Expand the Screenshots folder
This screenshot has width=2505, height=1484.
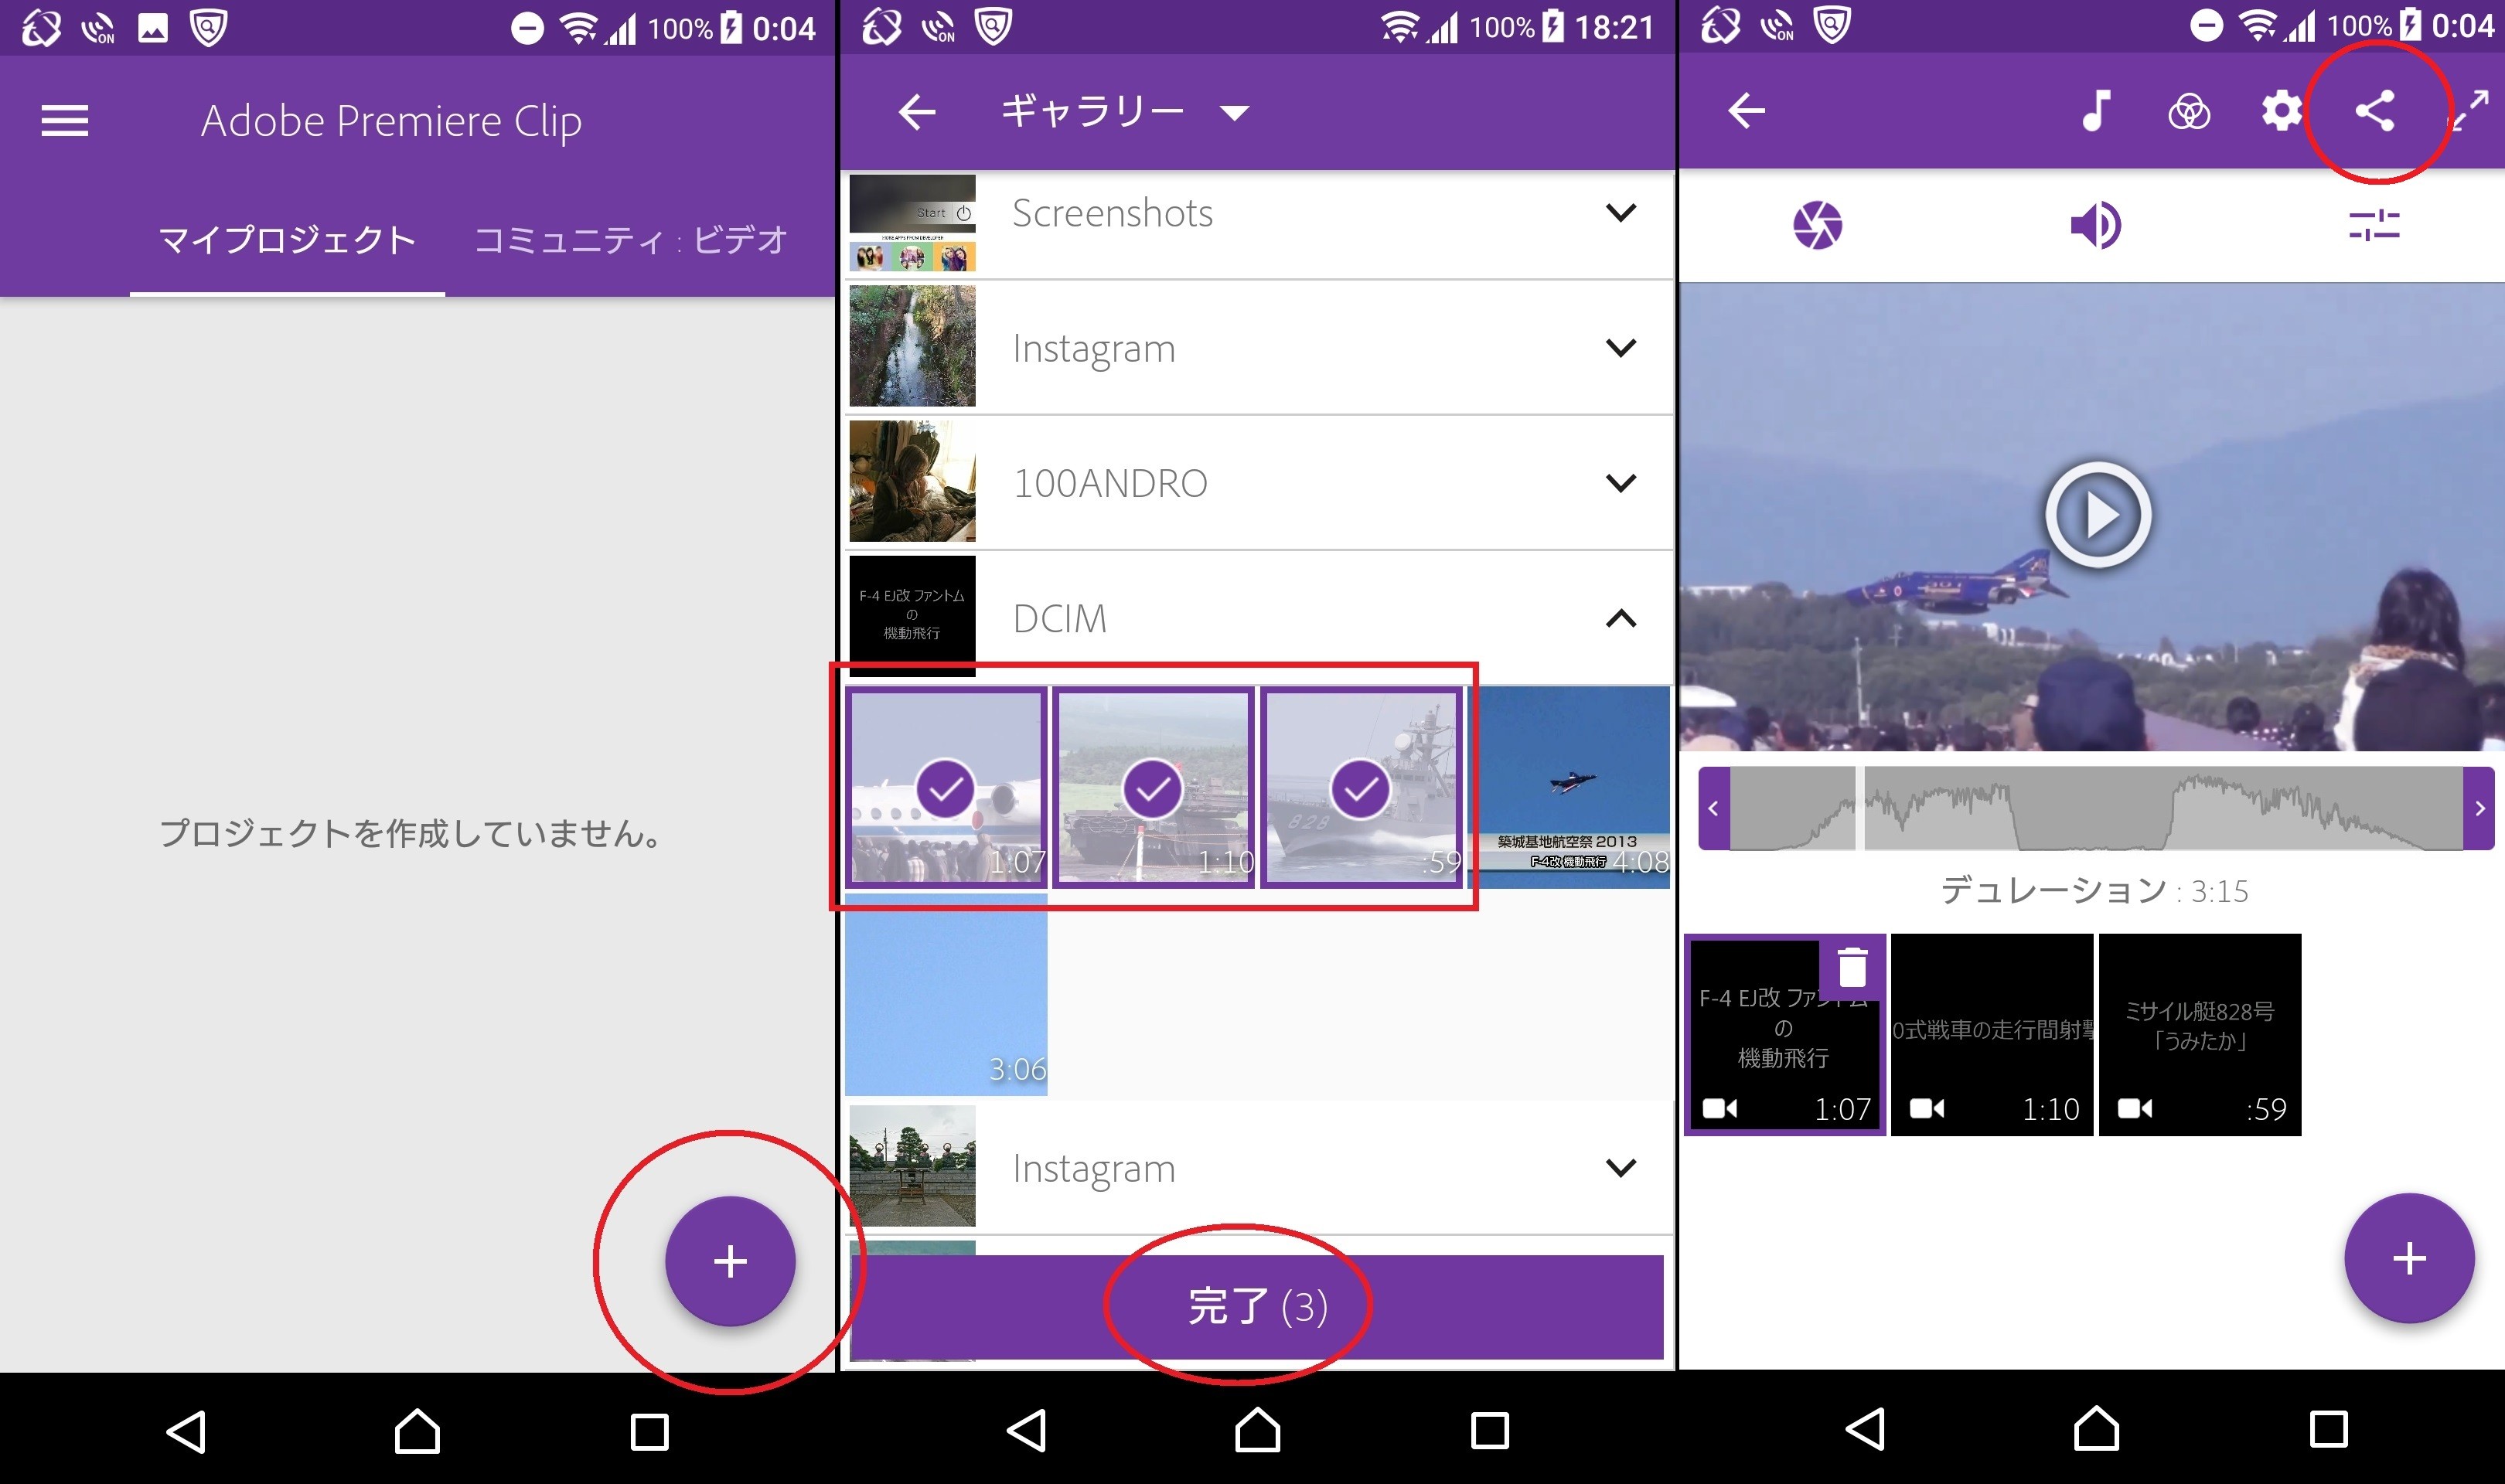[x=1620, y=213]
